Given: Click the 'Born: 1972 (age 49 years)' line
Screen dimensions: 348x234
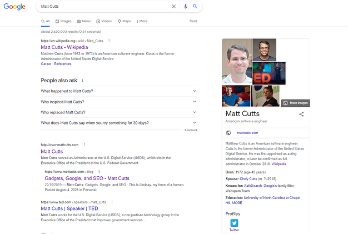Looking at the screenshot, I should tap(246, 172).
